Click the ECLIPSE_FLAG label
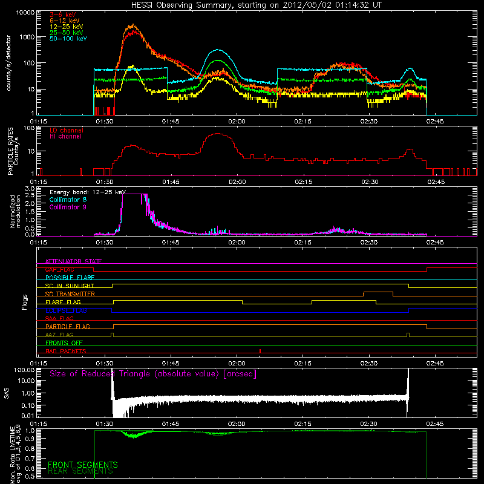Viewport: 484px width, 484px height. pos(66,310)
